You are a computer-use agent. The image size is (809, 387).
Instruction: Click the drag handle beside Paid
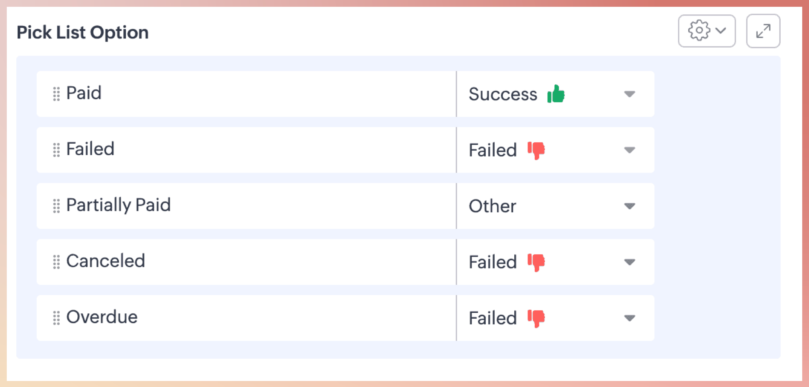point(56,94)
